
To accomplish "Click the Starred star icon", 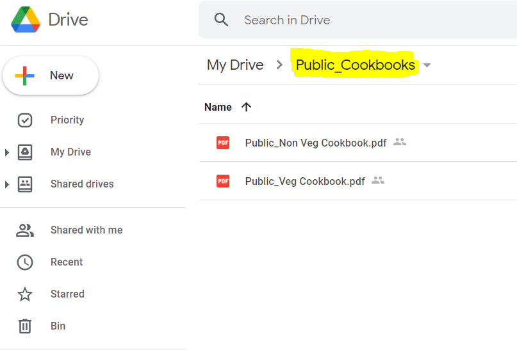I will (x=25, y=294).
